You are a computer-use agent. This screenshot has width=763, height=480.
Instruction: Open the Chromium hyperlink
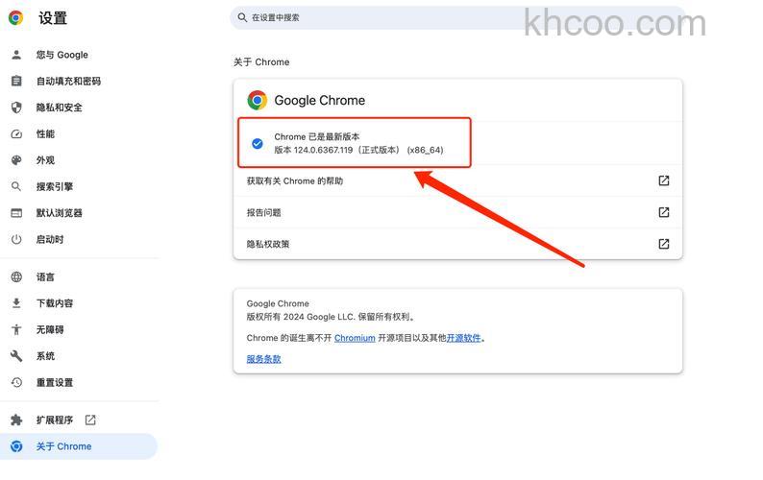tap(355, 338)
